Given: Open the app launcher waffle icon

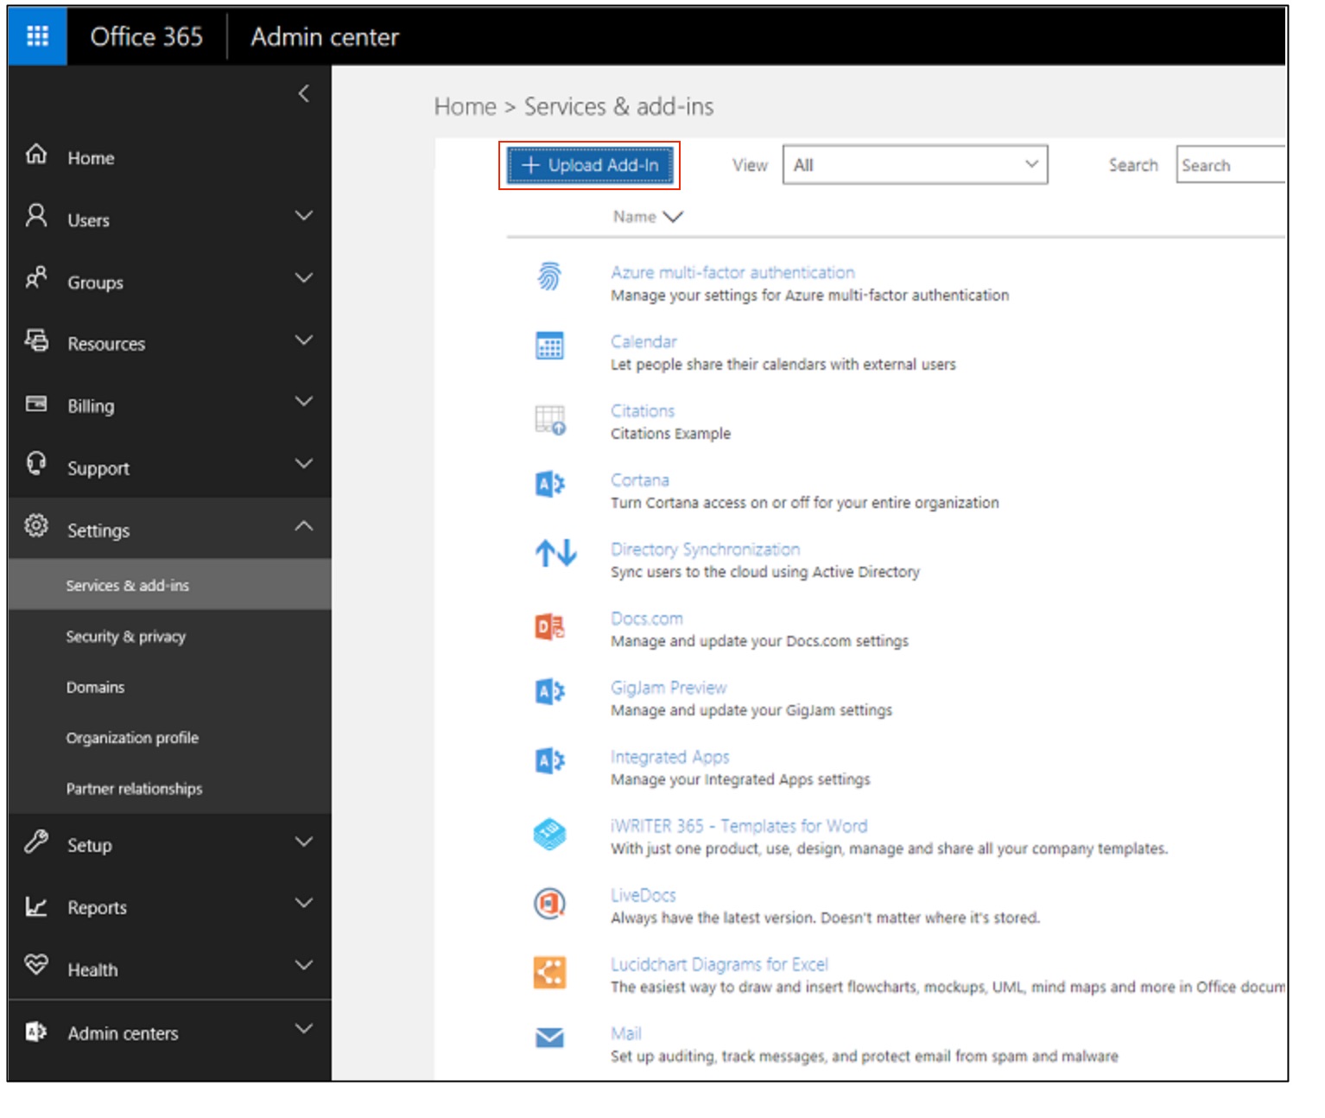Looking at the screenshot, I should click(x=37, y=36).
